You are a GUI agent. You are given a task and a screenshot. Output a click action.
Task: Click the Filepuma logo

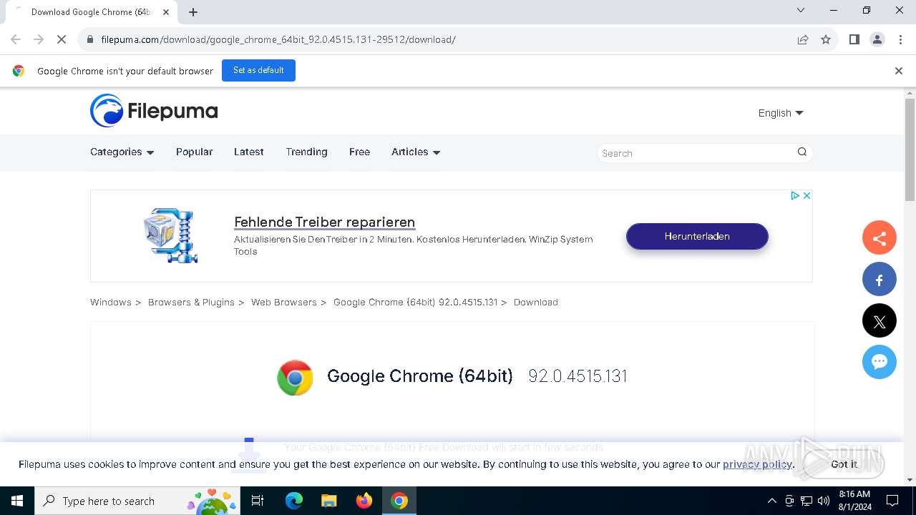[x=154, y=111]
